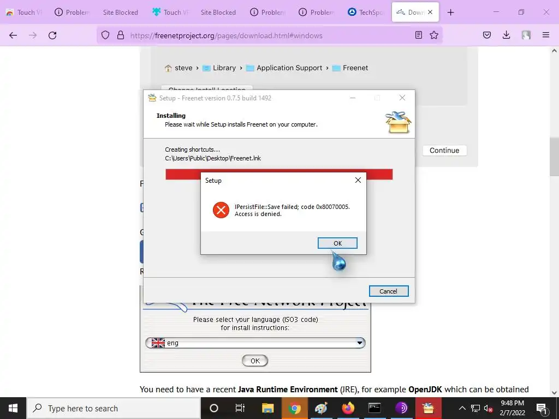Open the downloads panel

(506, 35)
